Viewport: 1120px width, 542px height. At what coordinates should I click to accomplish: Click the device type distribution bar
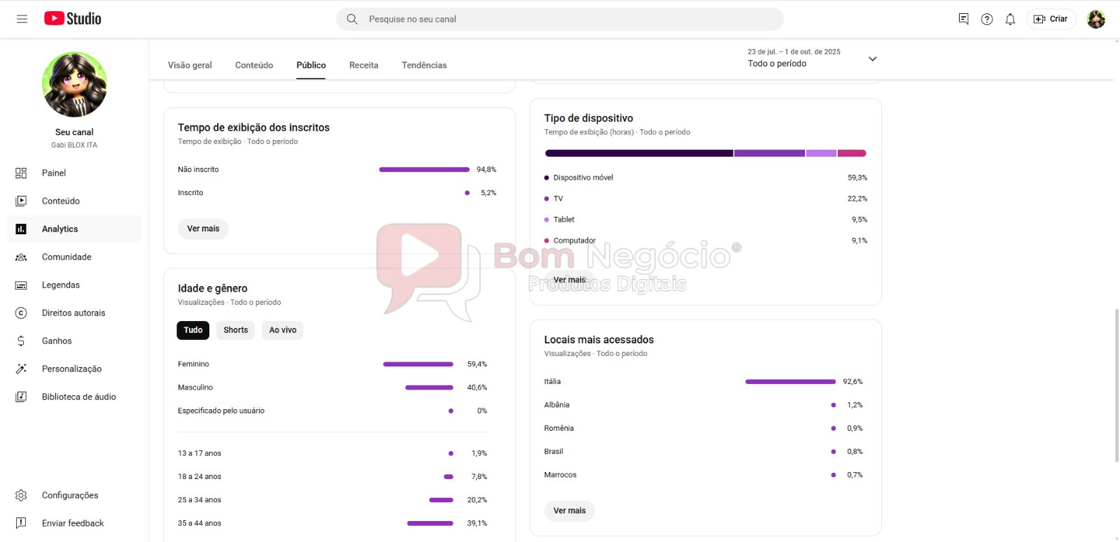(705, 153)
